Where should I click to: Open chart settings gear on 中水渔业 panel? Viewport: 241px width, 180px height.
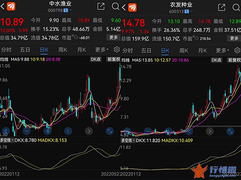(x=117, y=49)
